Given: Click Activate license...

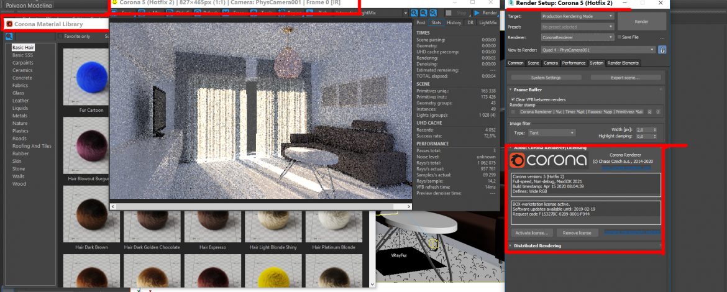Looking at the screenshot, I should [x=533, y=233].
